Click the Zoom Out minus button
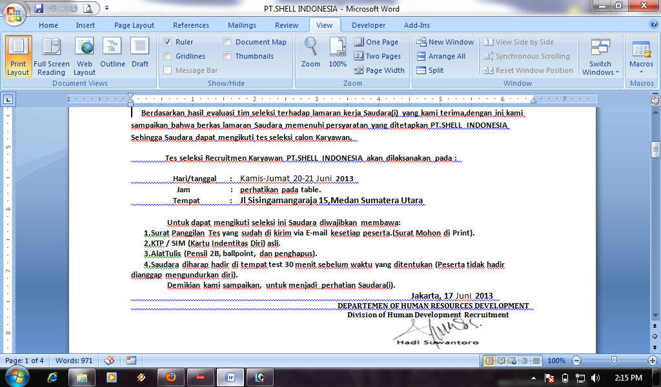661x387 pixels. click(576, 361)
